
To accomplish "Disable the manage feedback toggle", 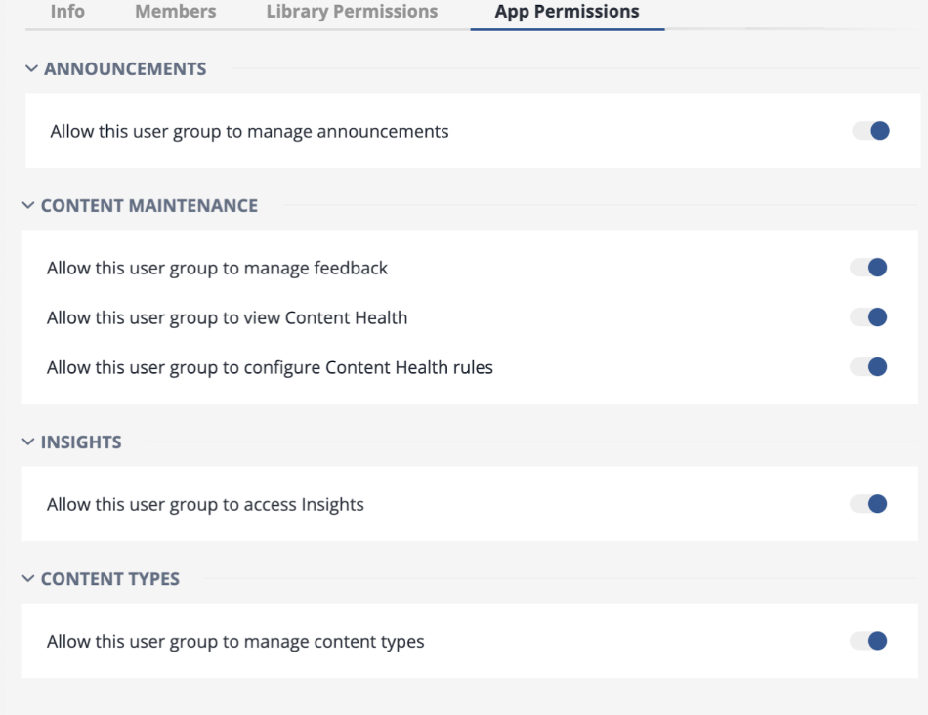I will tap(868, 268).
